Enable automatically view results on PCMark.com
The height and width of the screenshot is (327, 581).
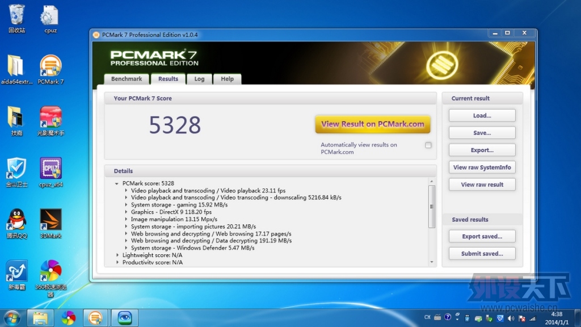(428, 145)
